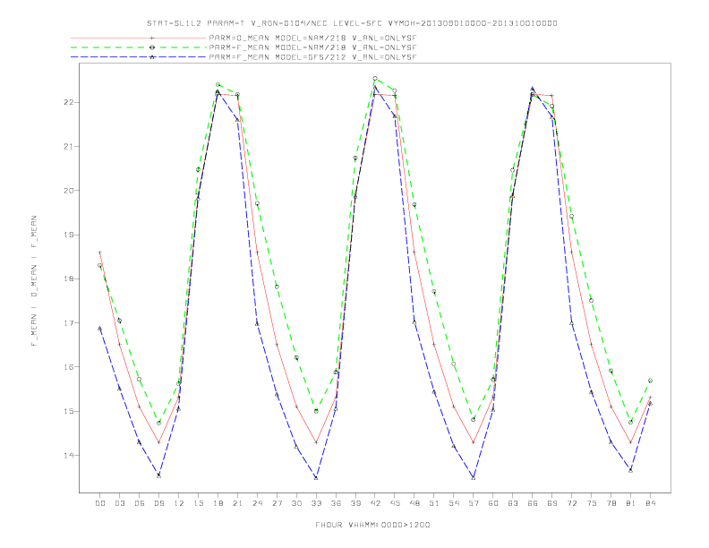Click green circle data point at hour 84

coord(650,381)
